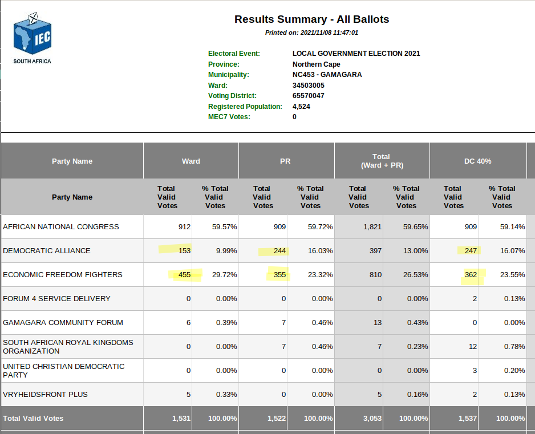Click highlighted EFF ward votes 455
This screenshot has height=434, width=535.
coord(184,274)
